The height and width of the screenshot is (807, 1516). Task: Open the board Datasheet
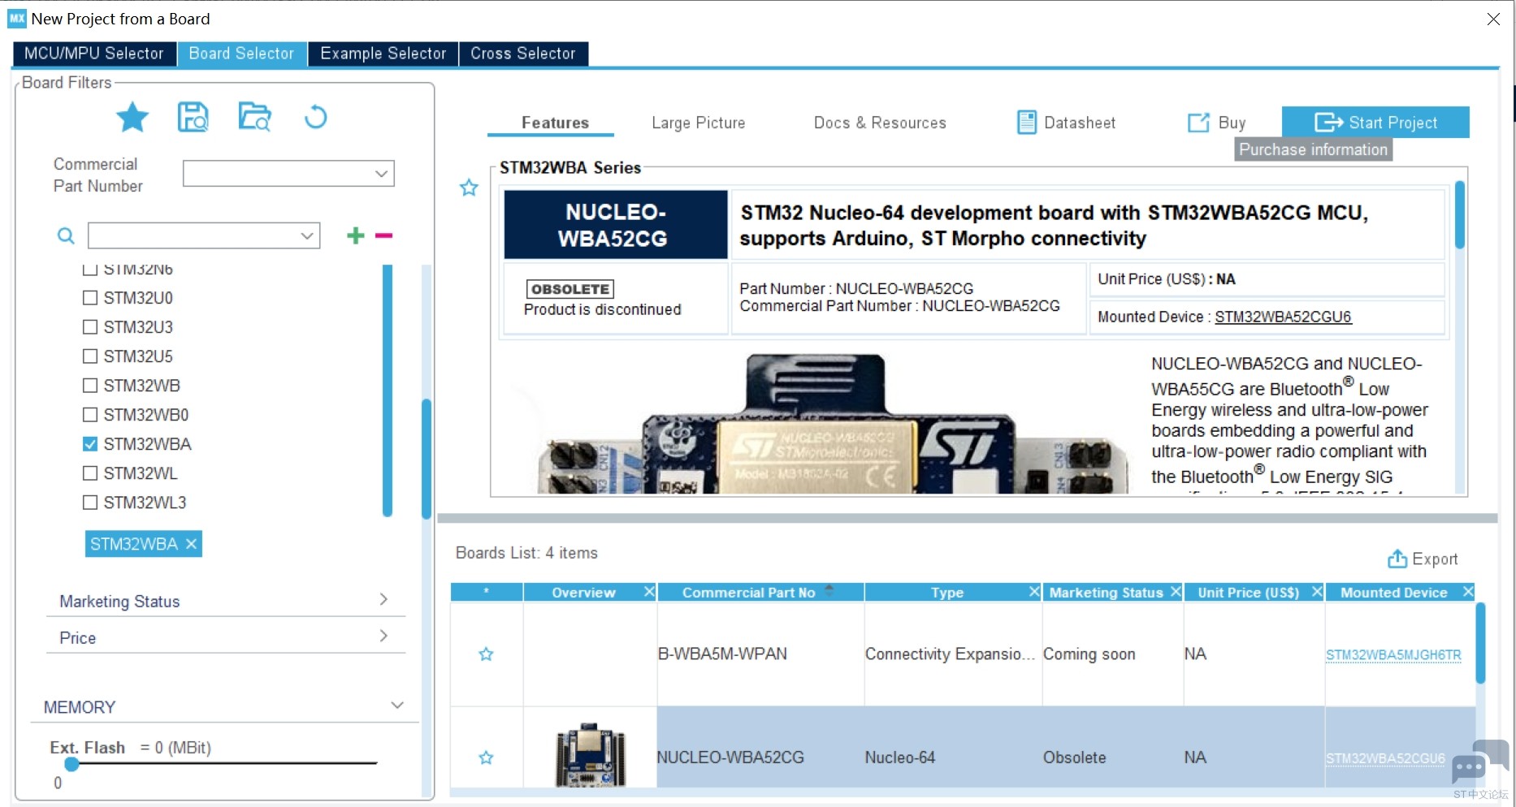click(x=1067, y=123)
